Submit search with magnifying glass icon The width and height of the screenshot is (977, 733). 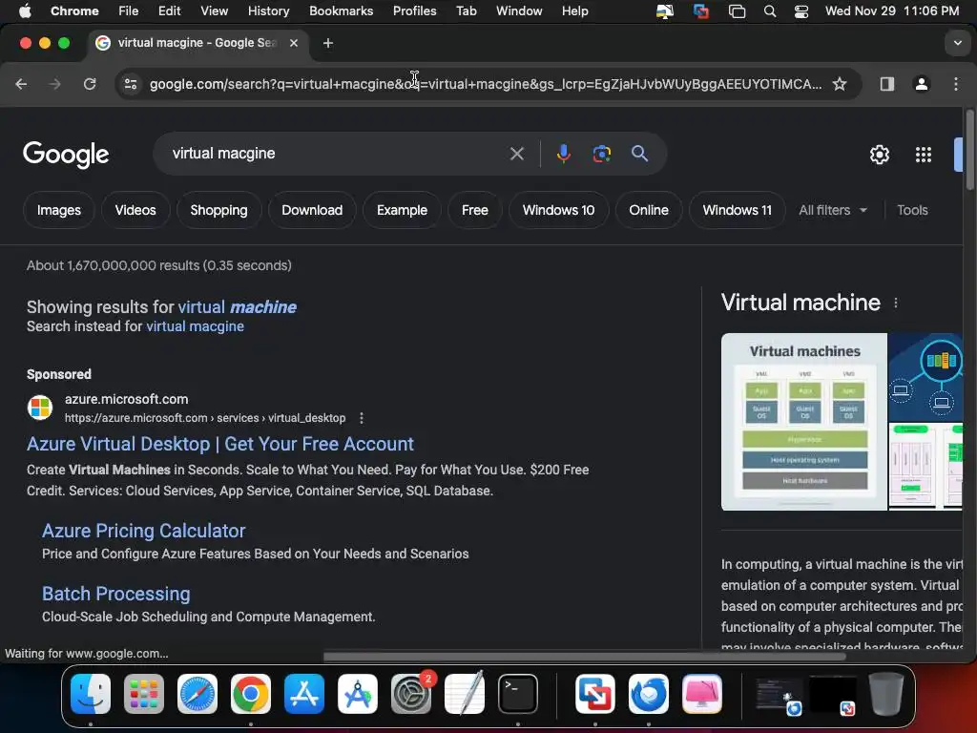(639, 154)
